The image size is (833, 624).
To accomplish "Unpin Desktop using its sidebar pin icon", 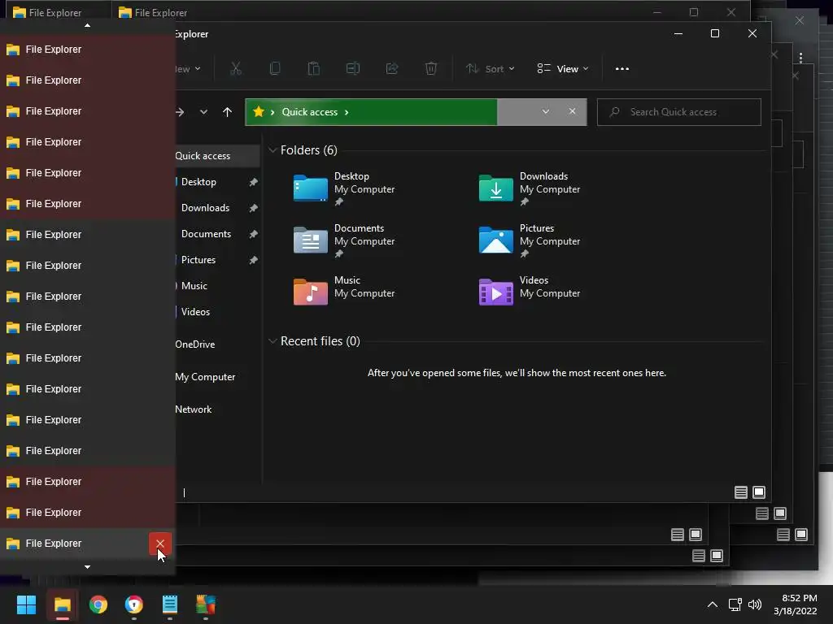I will (254, 182).
